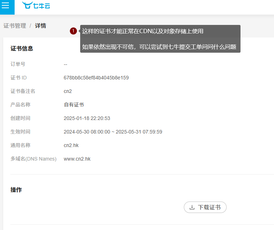Click the 多域名(DNS Names) label
This screenshot has width=274, height=230.
33,159
